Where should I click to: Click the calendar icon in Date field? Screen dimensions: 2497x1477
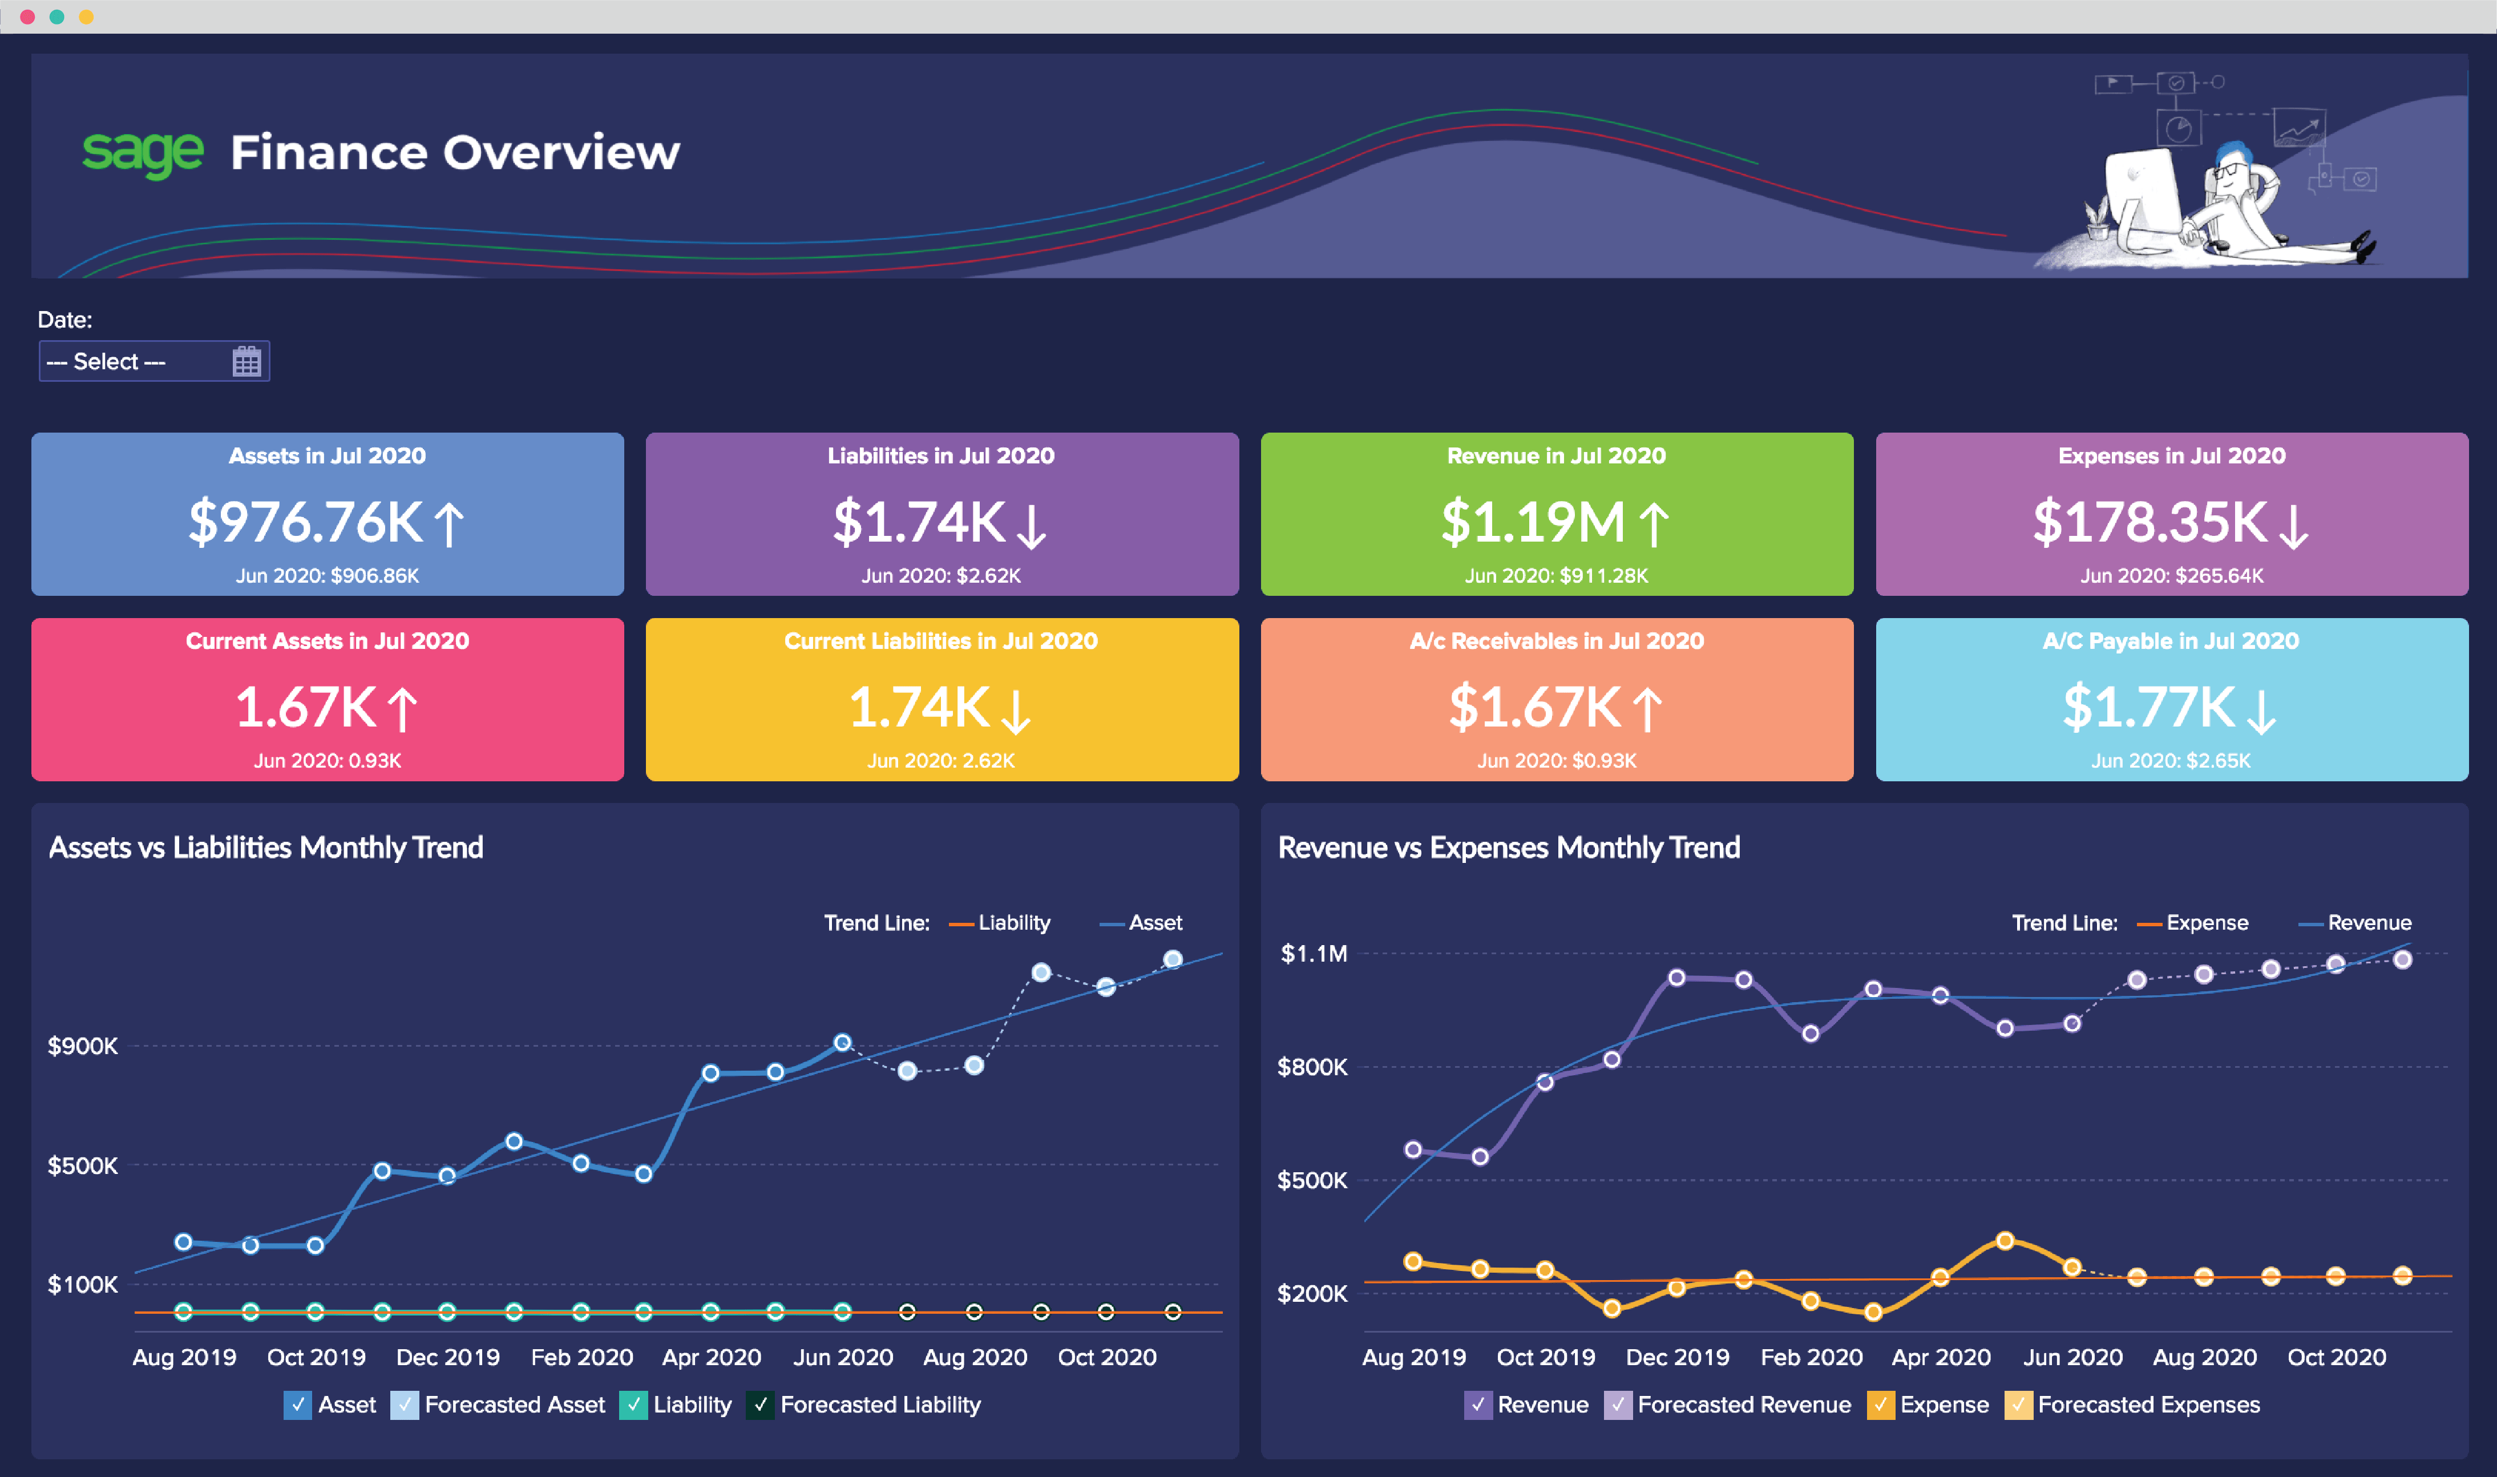246,361
